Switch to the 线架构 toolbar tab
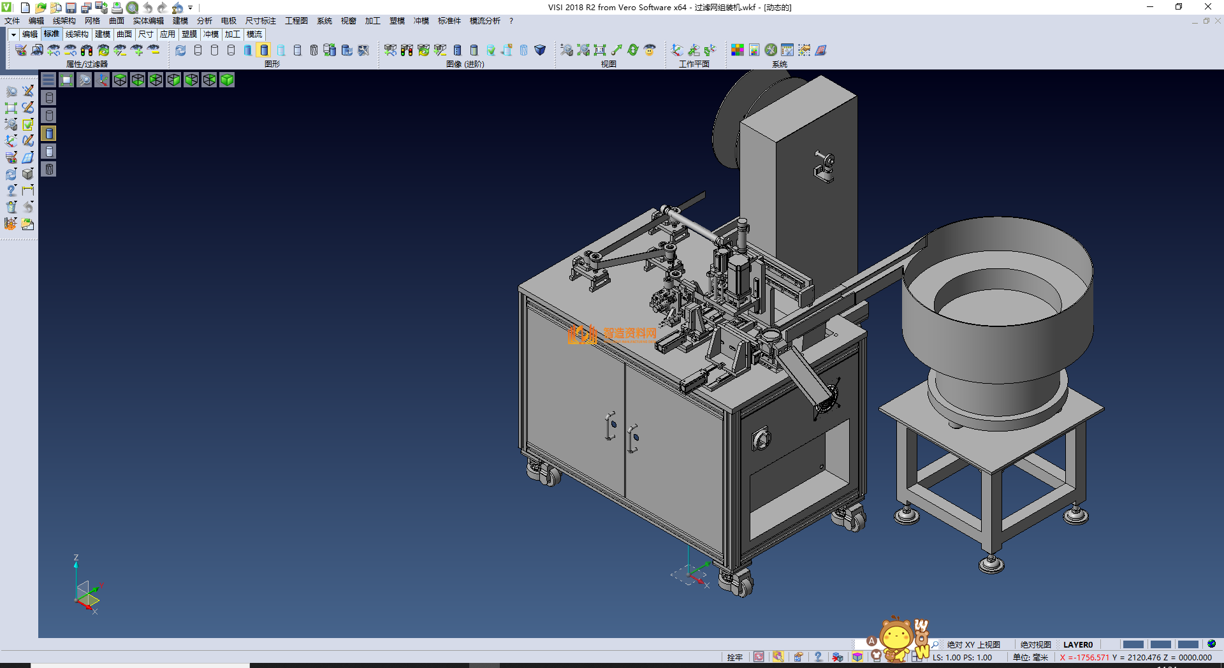The width and height of the screenshot is (1224, 668). coord(76,34)
